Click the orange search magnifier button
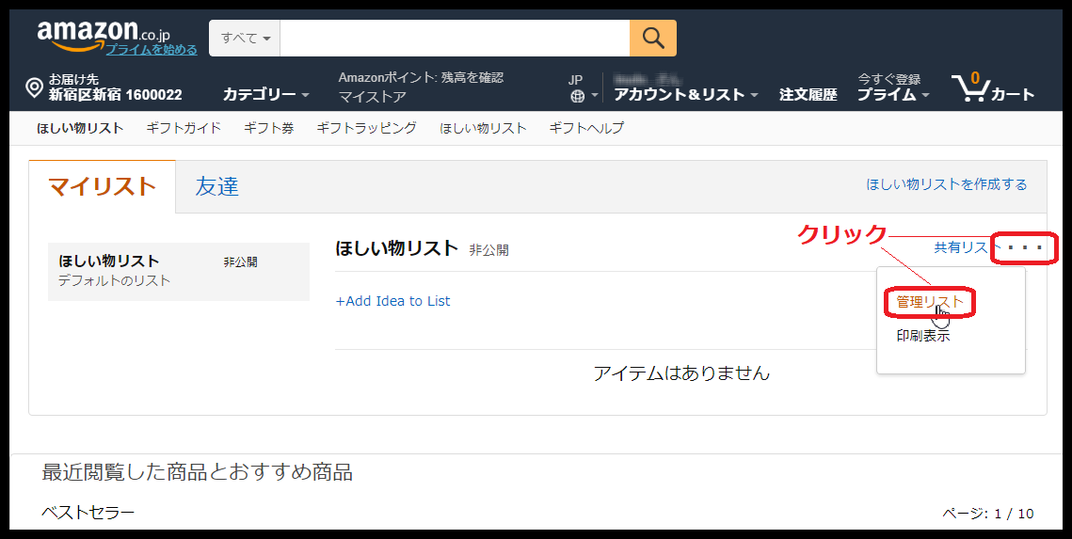1072x539 pixels. coord(652,38)
